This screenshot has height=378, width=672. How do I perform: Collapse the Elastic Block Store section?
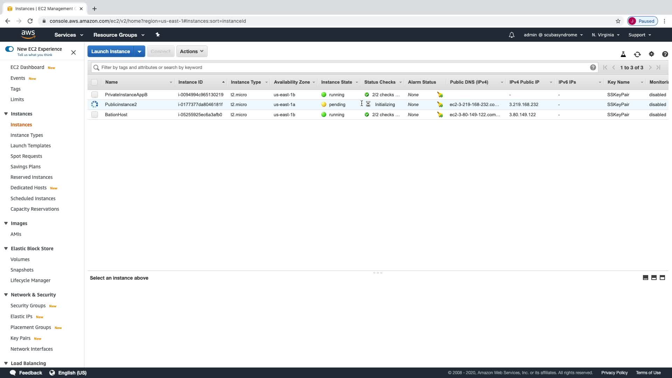[6, 248]
